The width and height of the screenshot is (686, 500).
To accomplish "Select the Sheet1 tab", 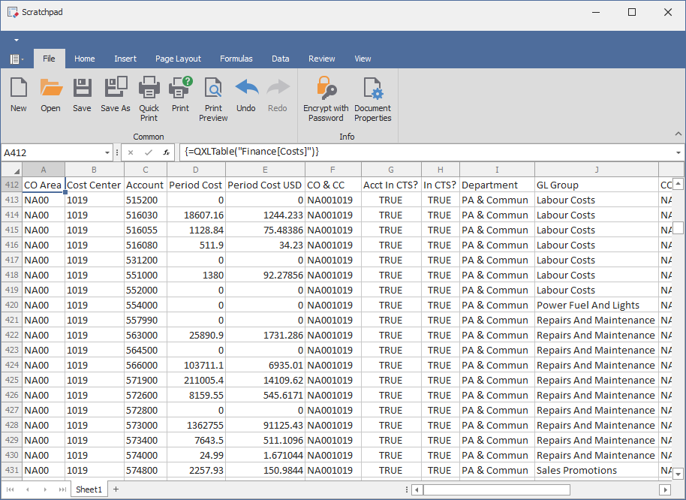I will click(x=89, y=489).
